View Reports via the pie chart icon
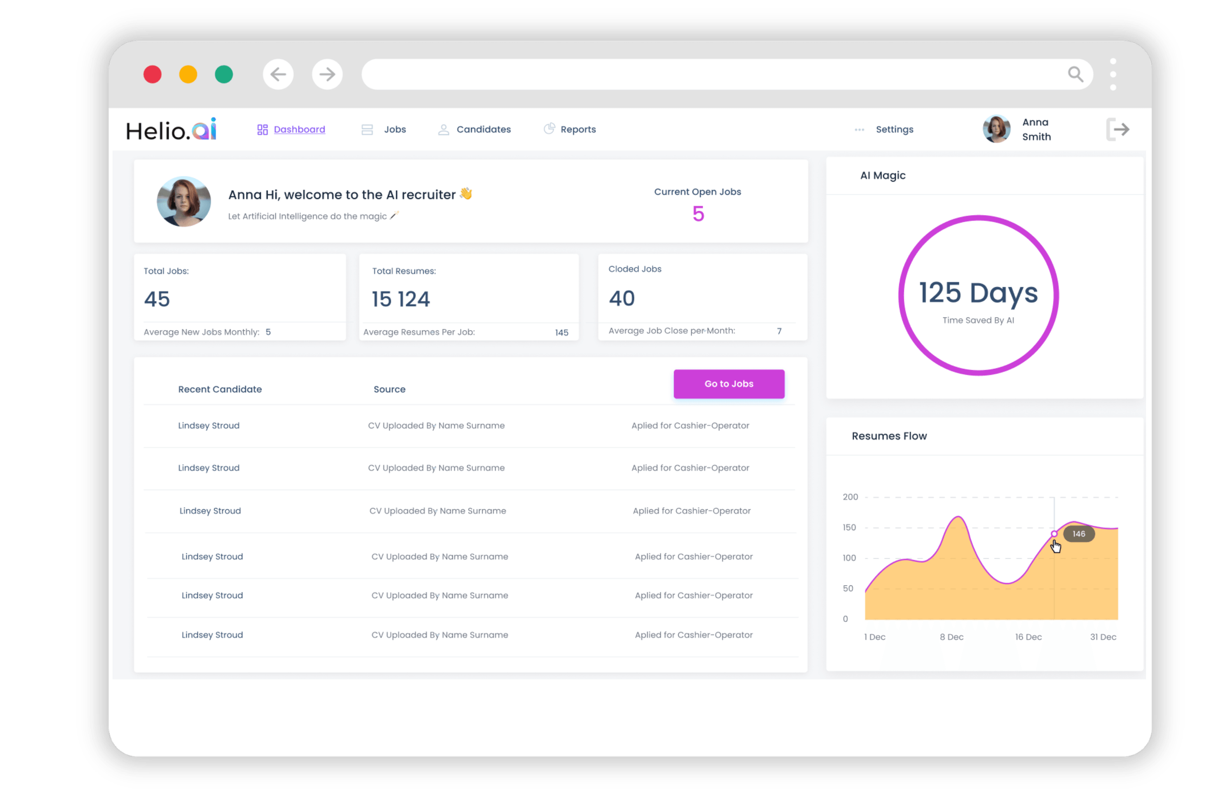Screen dimensions: 1226x797 pos(548,129)
